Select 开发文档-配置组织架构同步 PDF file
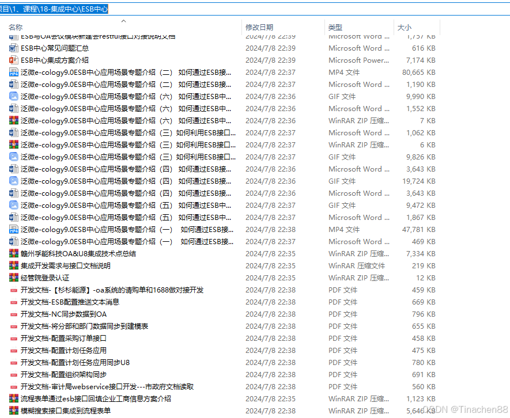 [x=63, y=375]
